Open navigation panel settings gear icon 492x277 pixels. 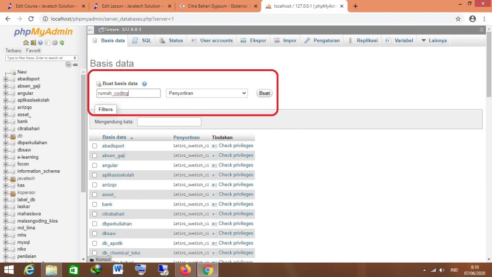coord(55,43)
